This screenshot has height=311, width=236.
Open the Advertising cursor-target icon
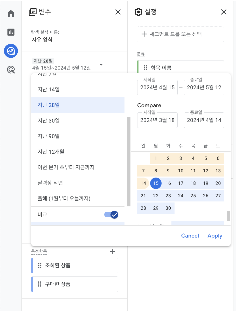click(11, 70)
